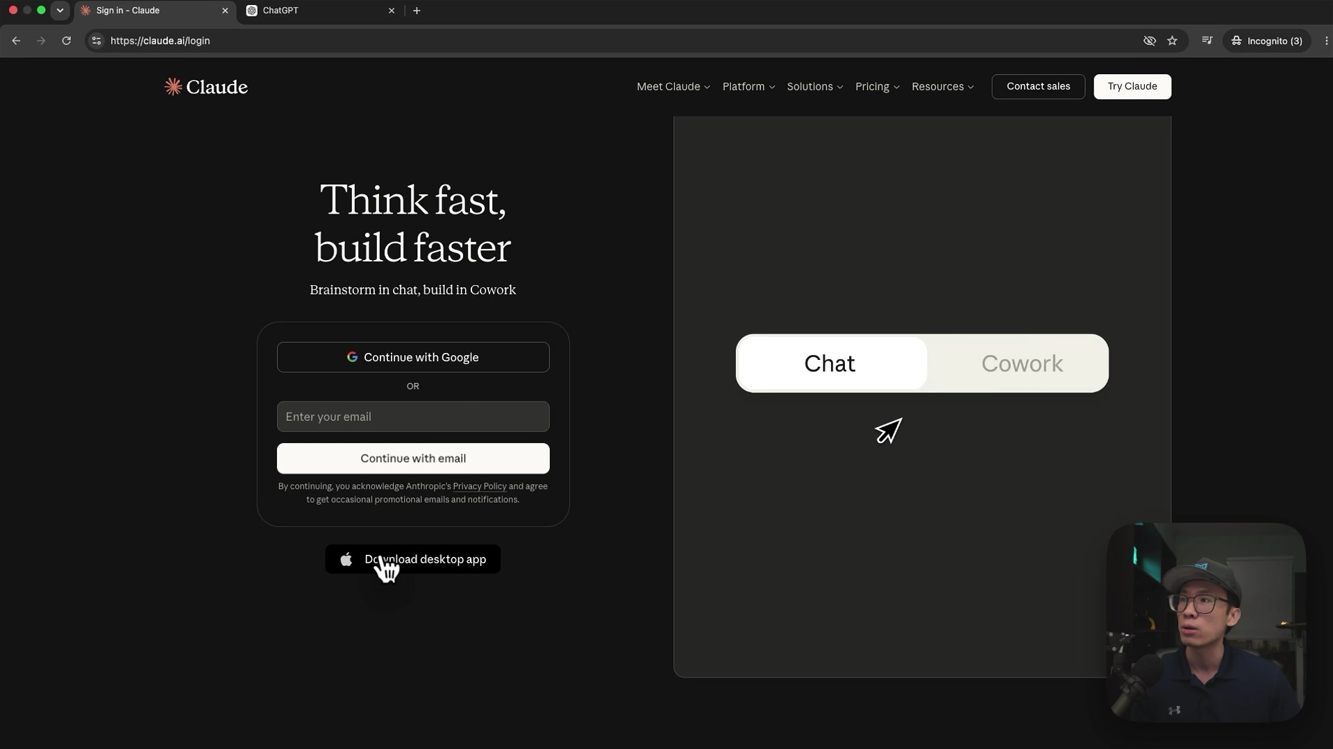Close the ChatGPT tab
1333x749 pixels.
click(392, 10)
